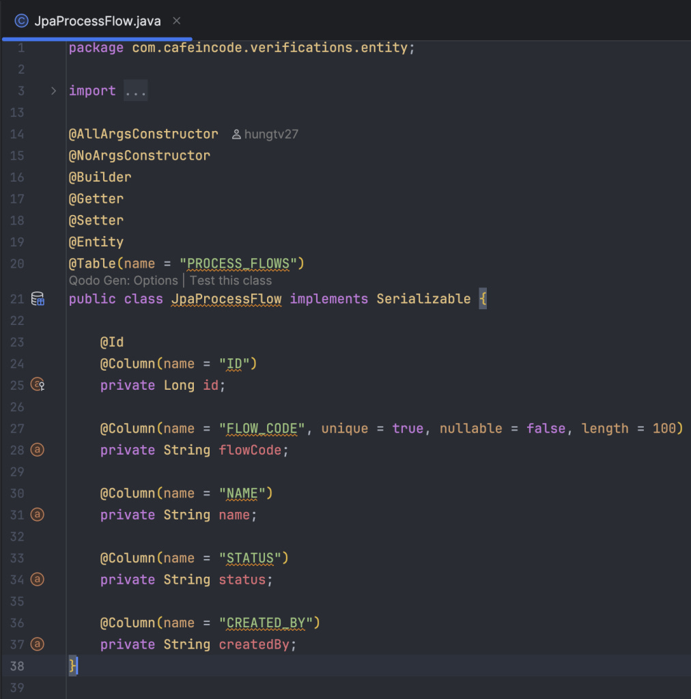This screenshot has height=699, width=691.
Task: Click the hungtv27 author annotation
Action: [271, 134]
